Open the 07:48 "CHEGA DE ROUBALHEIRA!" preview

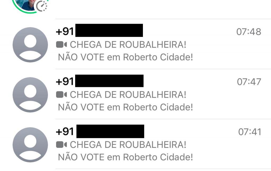pos(128,45)
